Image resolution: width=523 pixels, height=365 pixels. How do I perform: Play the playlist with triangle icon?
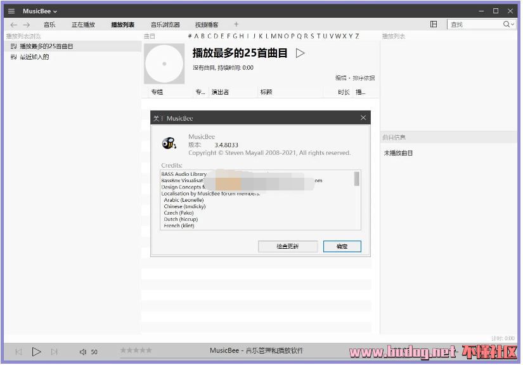tap(300, 53)
